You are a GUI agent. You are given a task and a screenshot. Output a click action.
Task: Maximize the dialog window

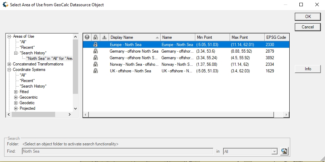(x=301, y=4)
